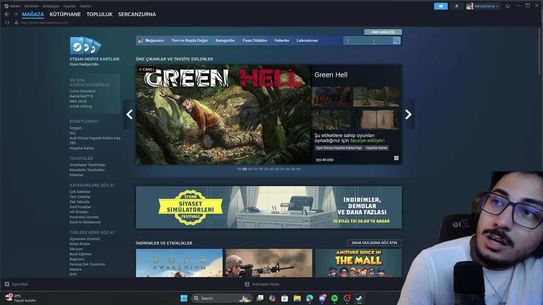Click the Steam Big Picture monitor icon
The width and height of the screenshot is (543, 305).
pos(507,6)
